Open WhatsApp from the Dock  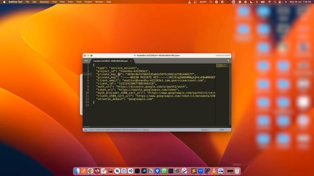click(164, 171)
